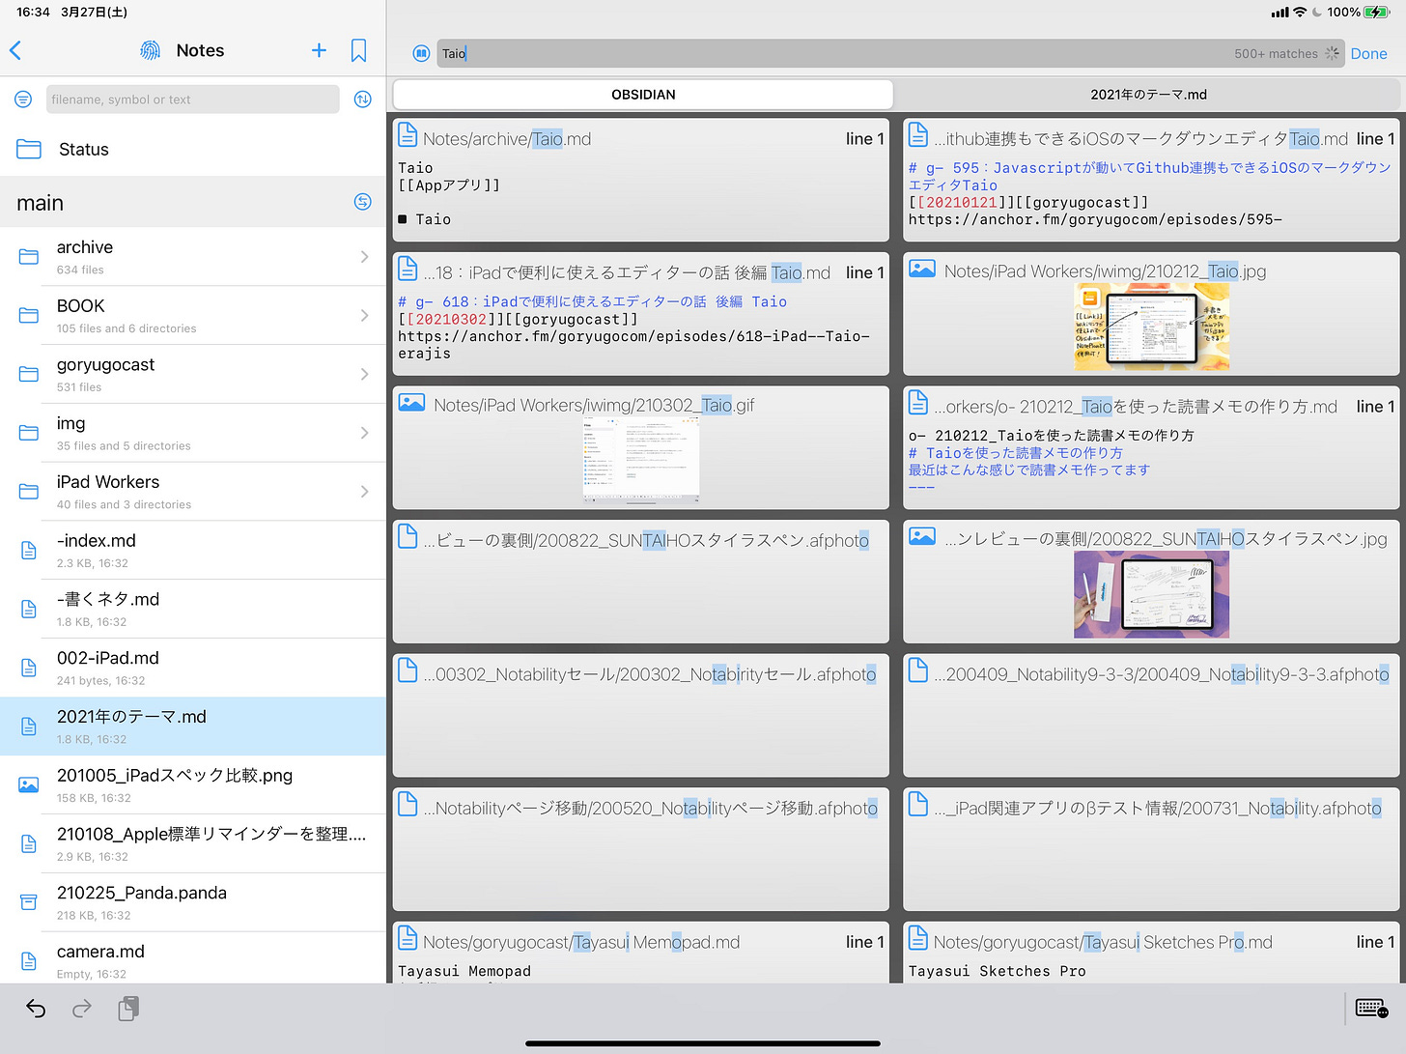Expand the img folder chevron
The image size is (1406, 1054).
point(365,433)
